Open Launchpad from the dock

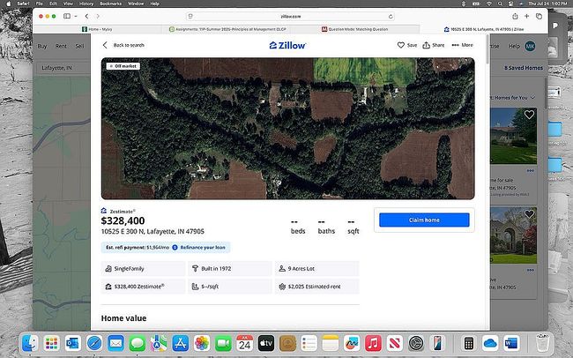pos(51,343)
